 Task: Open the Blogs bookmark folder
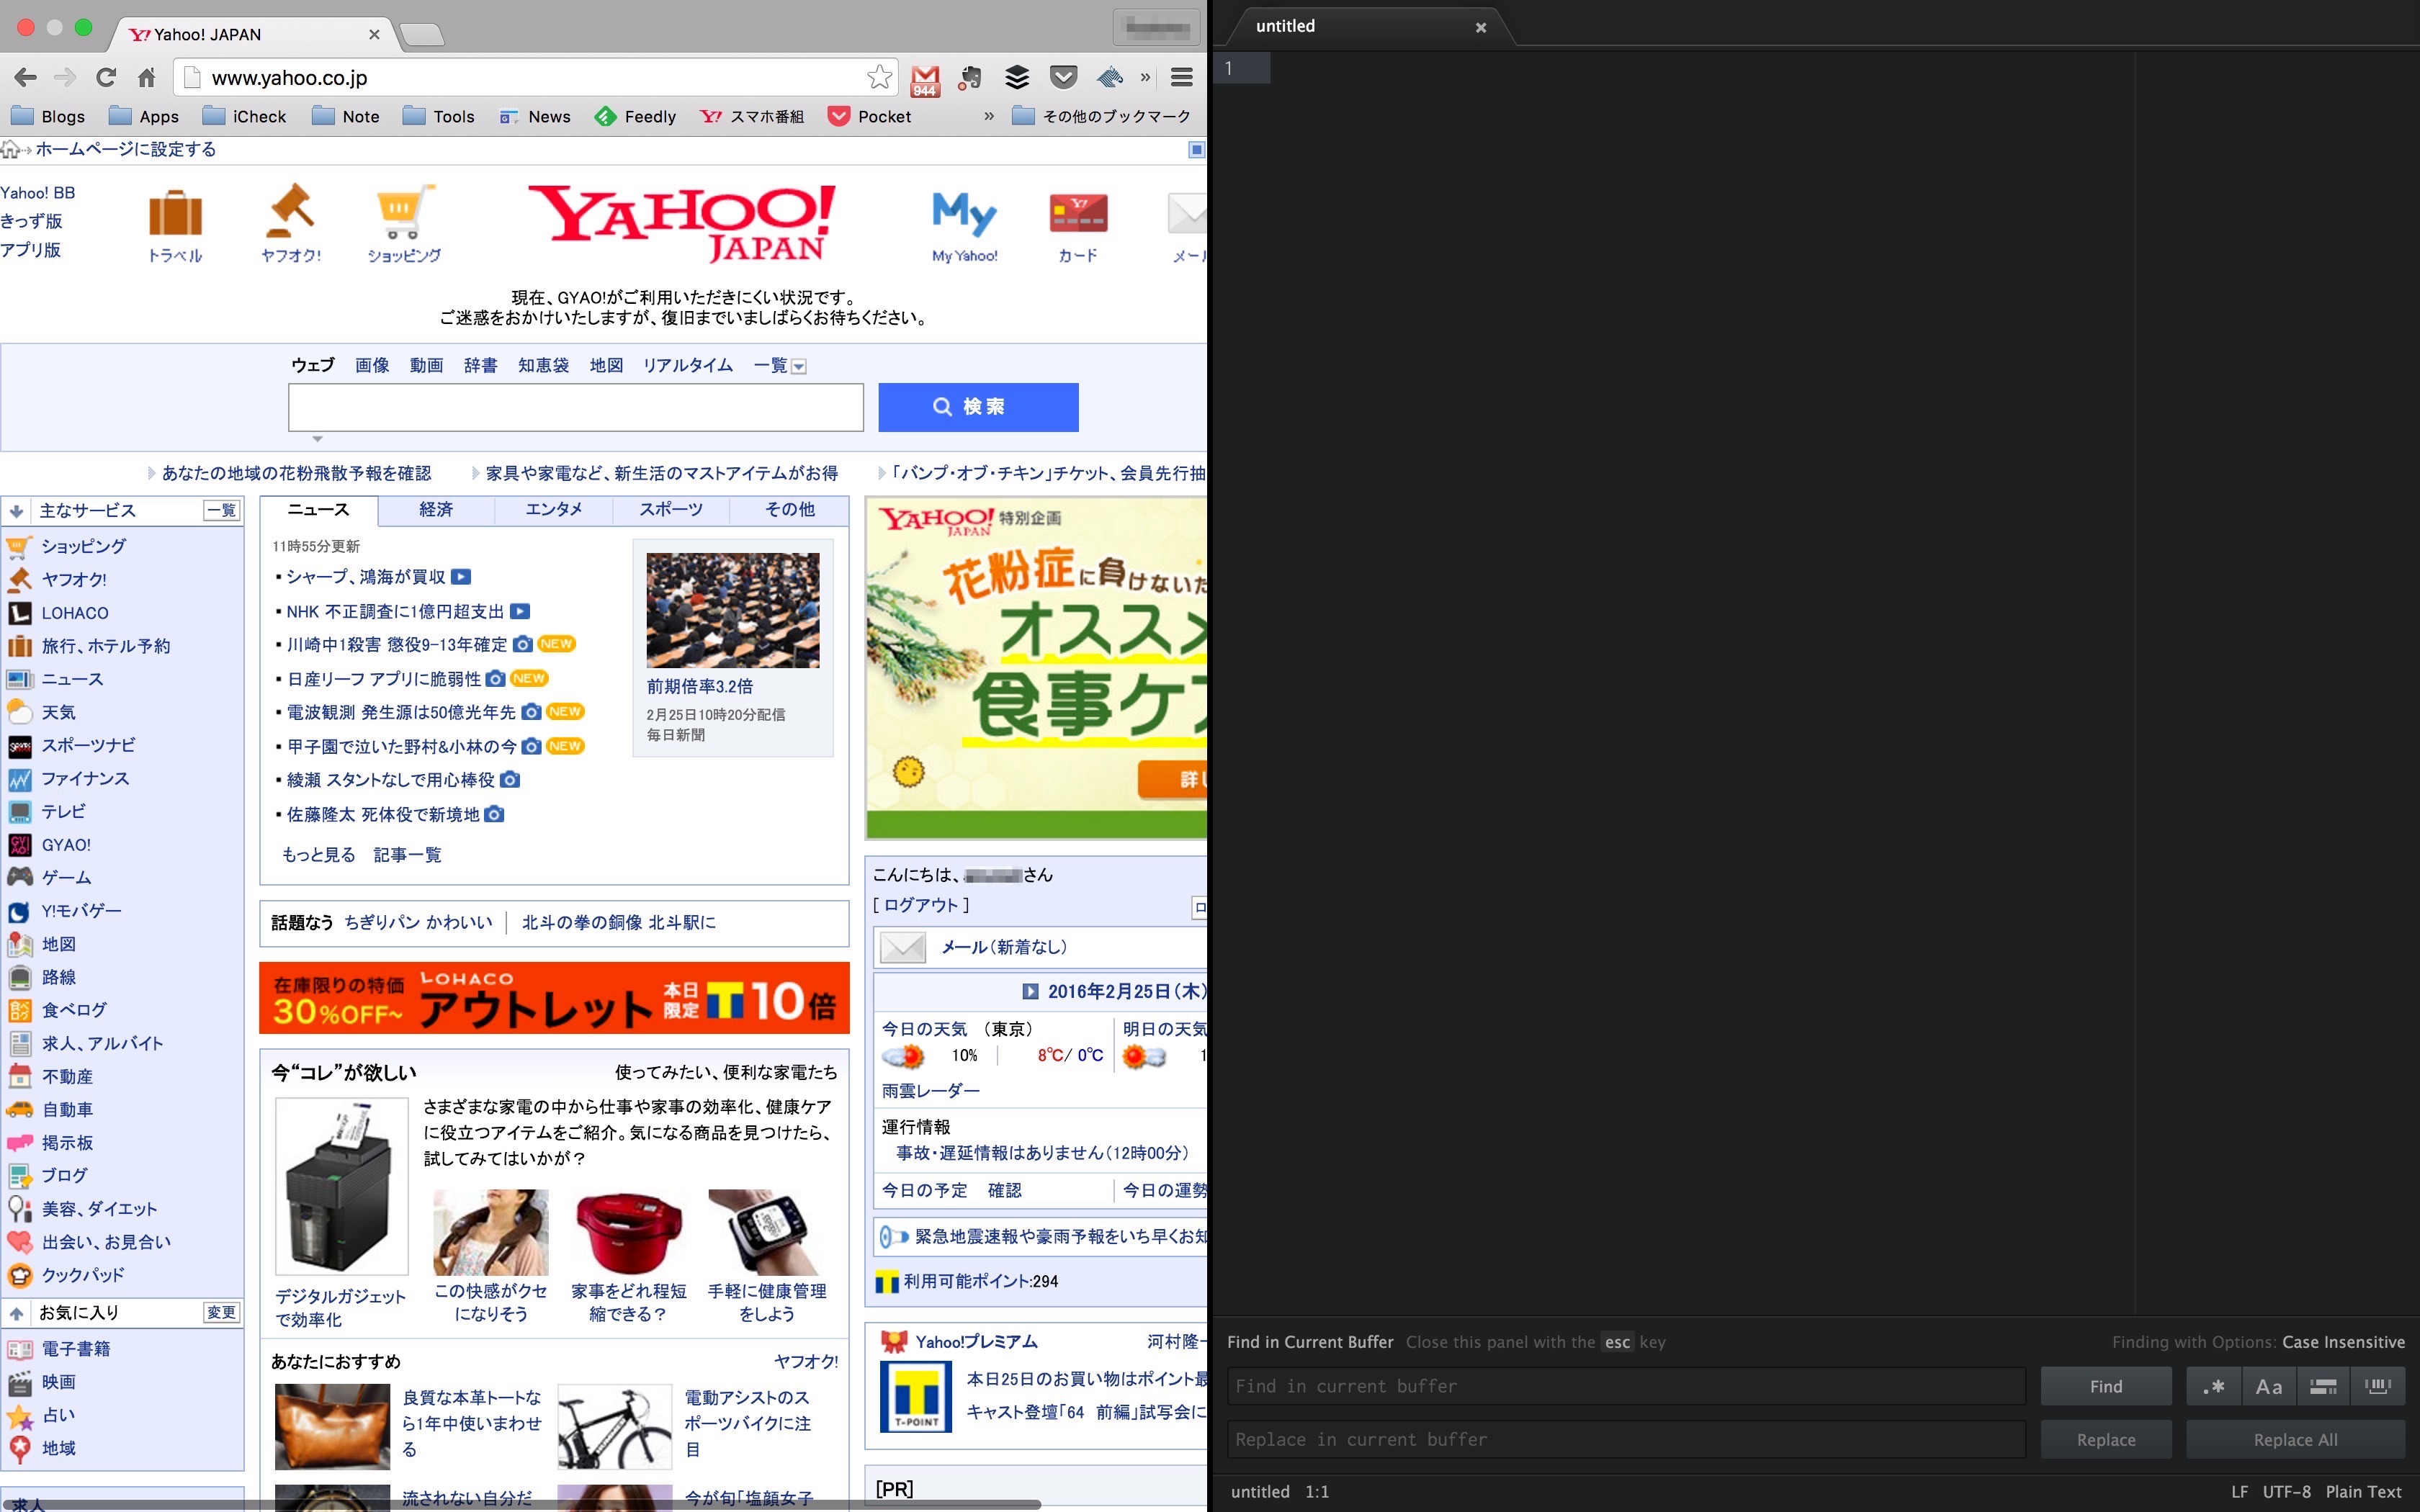point(48,116)
